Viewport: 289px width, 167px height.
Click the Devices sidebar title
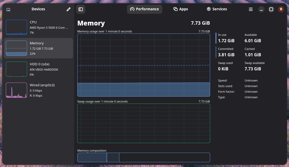click(x=38, y=9)
